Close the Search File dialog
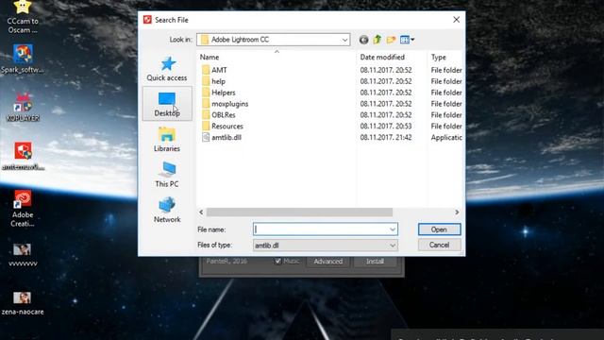This screenshot has height=340, width=604. point(457,20)
